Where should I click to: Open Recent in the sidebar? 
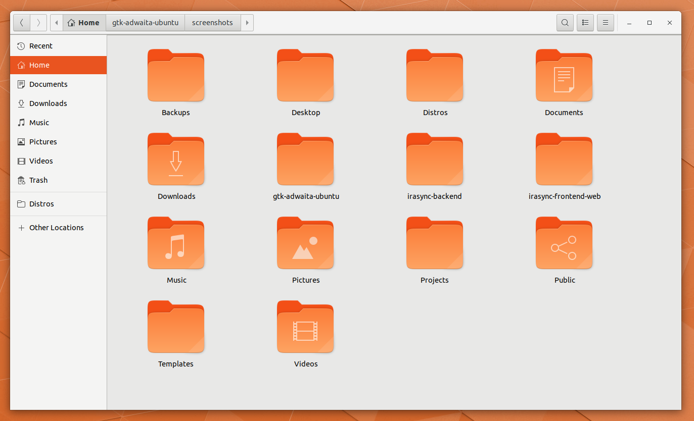pyautogui.click(x=40, y=46)
